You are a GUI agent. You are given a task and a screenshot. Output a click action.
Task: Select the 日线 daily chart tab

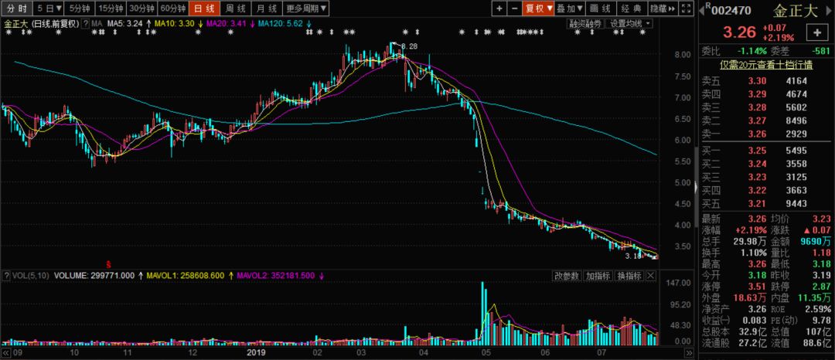(x=204, y=8)
